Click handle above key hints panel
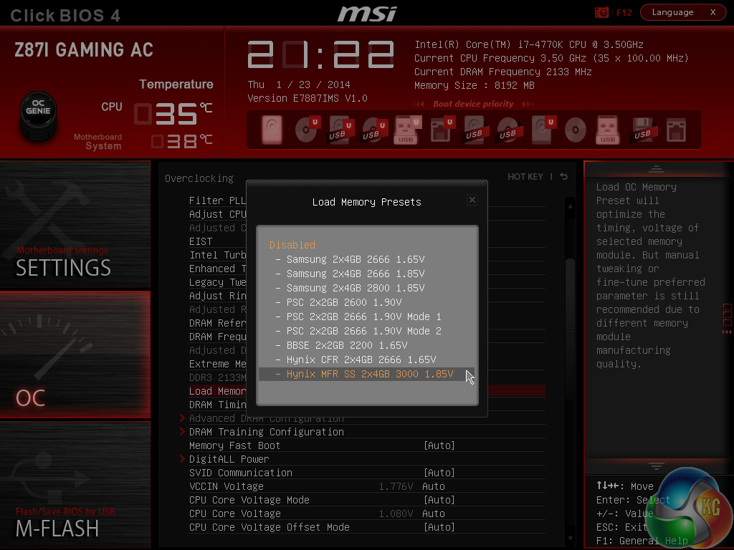Screen dimensions: 734x550 coord(657,465)
